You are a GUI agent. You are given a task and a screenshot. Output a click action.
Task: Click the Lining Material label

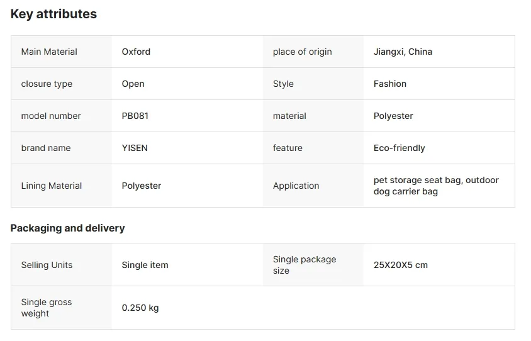(x=52, y=186)
